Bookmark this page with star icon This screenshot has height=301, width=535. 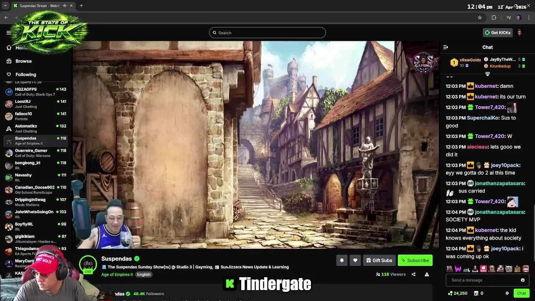pos(480,18)
